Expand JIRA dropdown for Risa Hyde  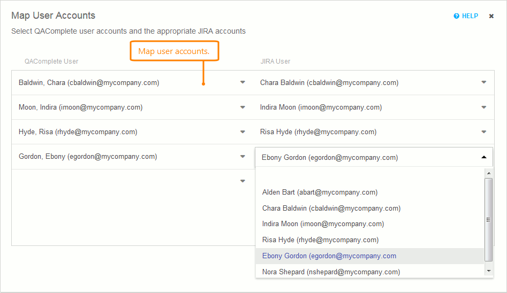(x=483, y=132)
